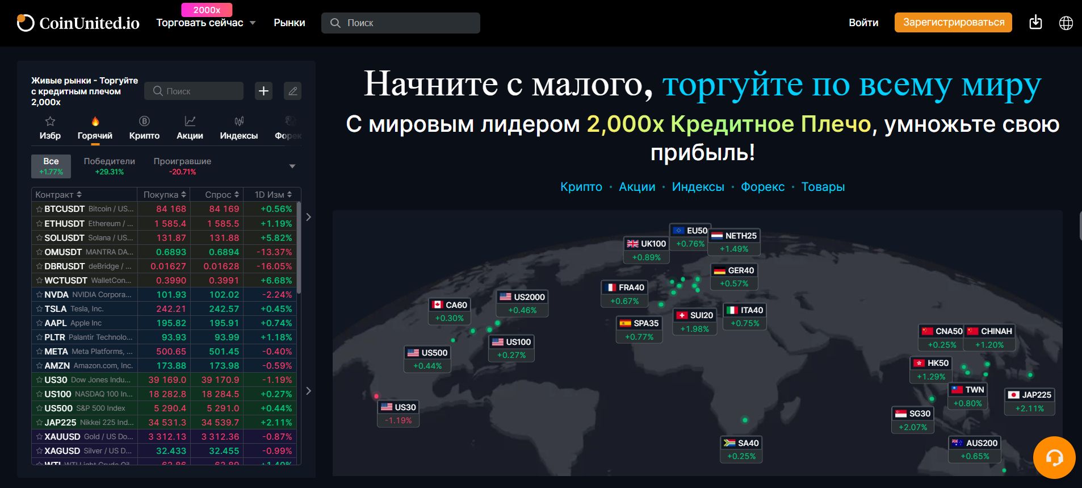Open the live support headset chat
Image resolution: width=1082 pixels, height=488 pixels.
coord(1054,457)
